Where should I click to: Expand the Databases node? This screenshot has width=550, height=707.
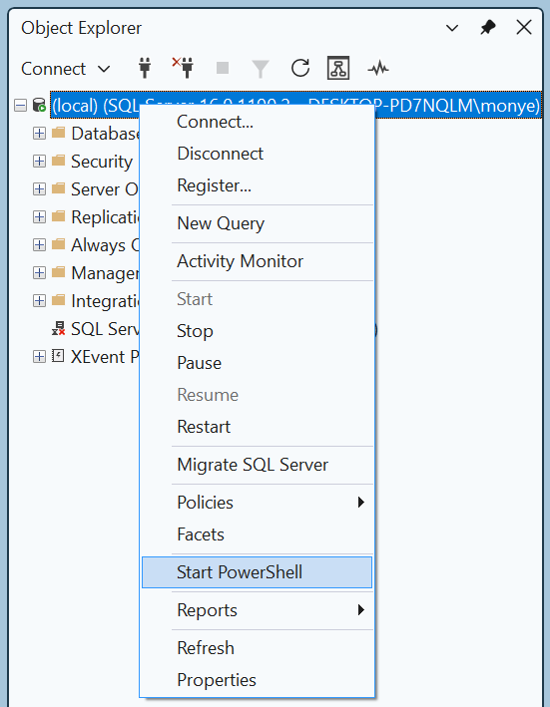click(39, 134)
